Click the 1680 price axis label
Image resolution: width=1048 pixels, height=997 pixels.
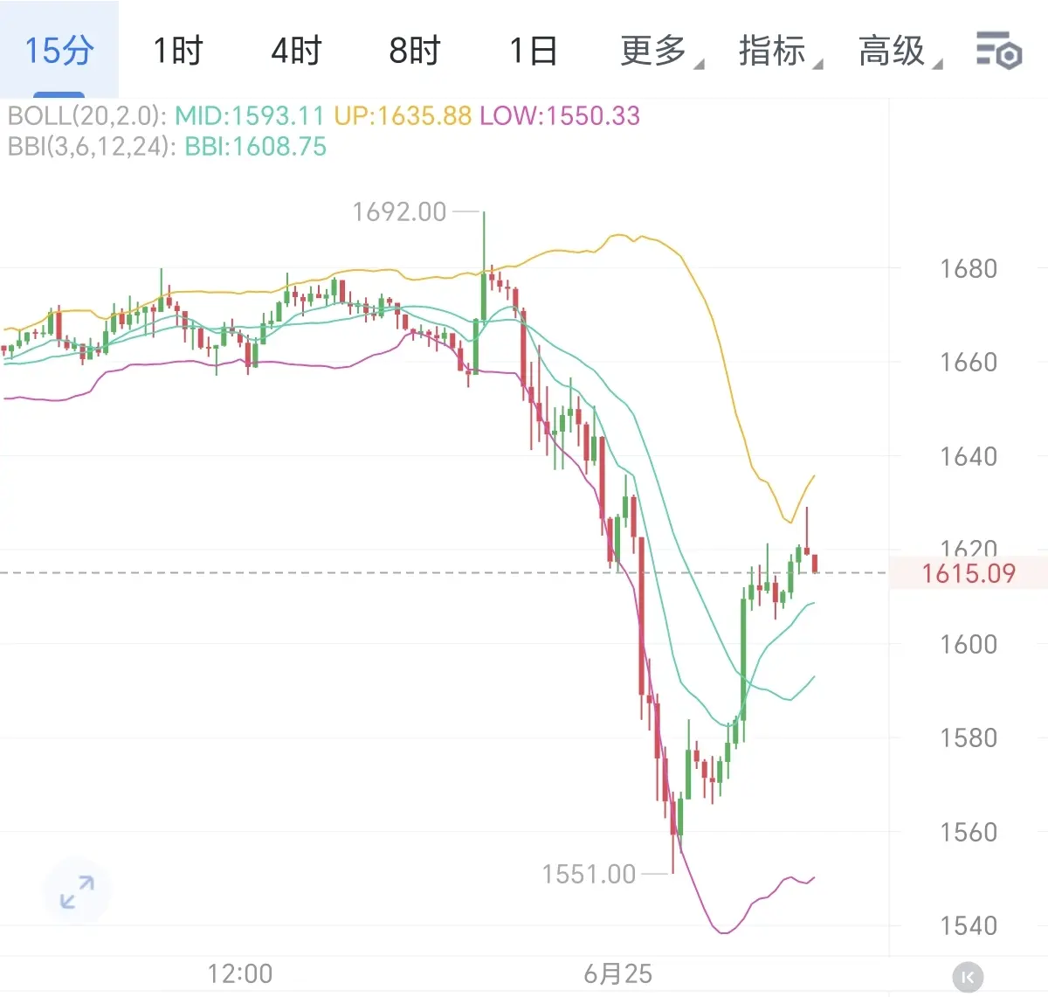969,268
